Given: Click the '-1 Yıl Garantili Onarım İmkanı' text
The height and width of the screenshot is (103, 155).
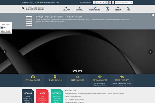Looking at the screenshot, I should coord(75,99).
